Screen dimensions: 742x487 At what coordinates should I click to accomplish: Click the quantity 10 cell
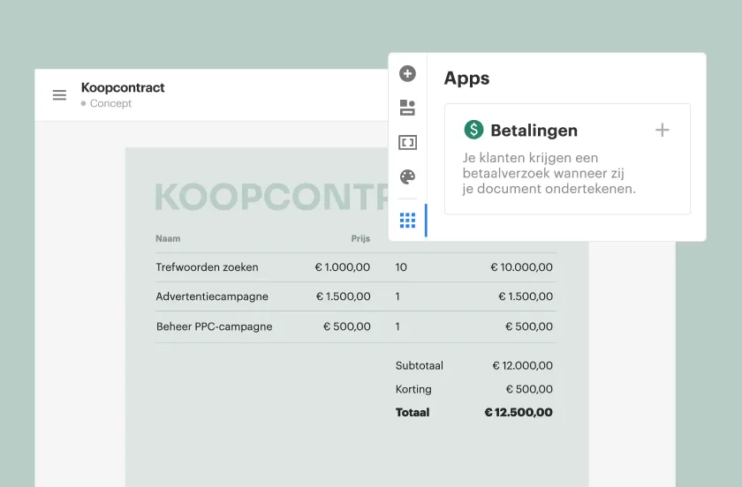click(x=401, y=267)
